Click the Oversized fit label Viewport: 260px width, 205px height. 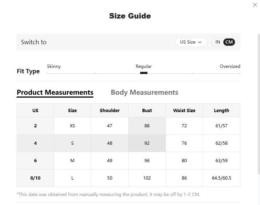(230, 66)
